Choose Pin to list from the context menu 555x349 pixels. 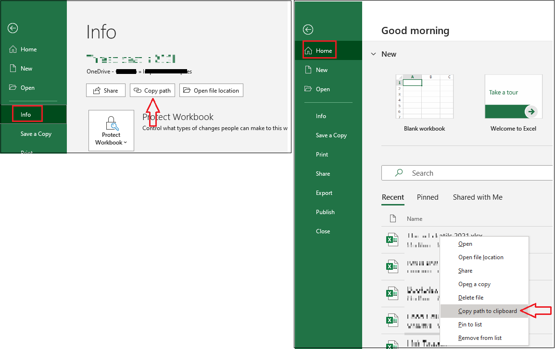coord(484,325)
